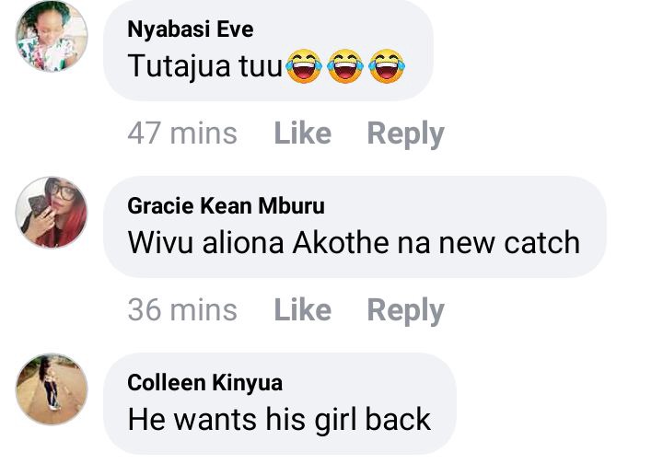Click the last laughing emoji in Nyabasi's comment

point(387,66)
